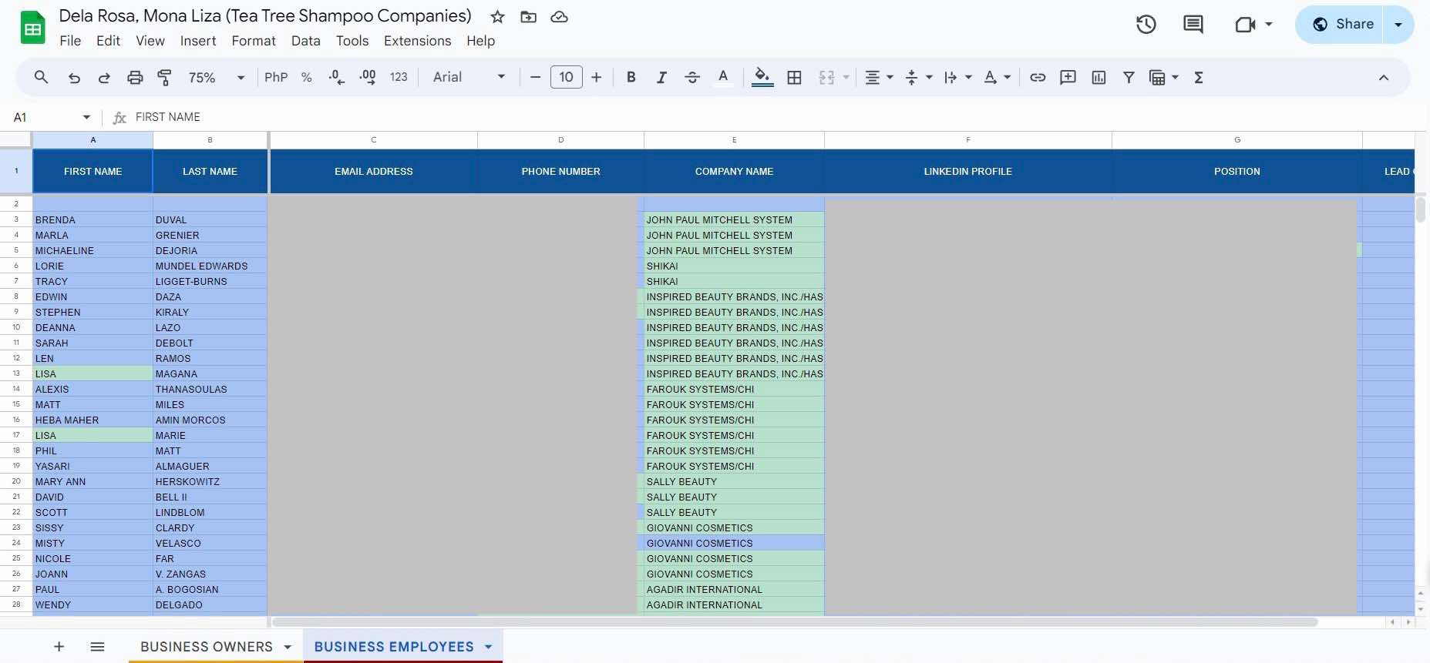Insert a comment
The height and width of the screenshot is (663, 1430).
(1068, 77)
